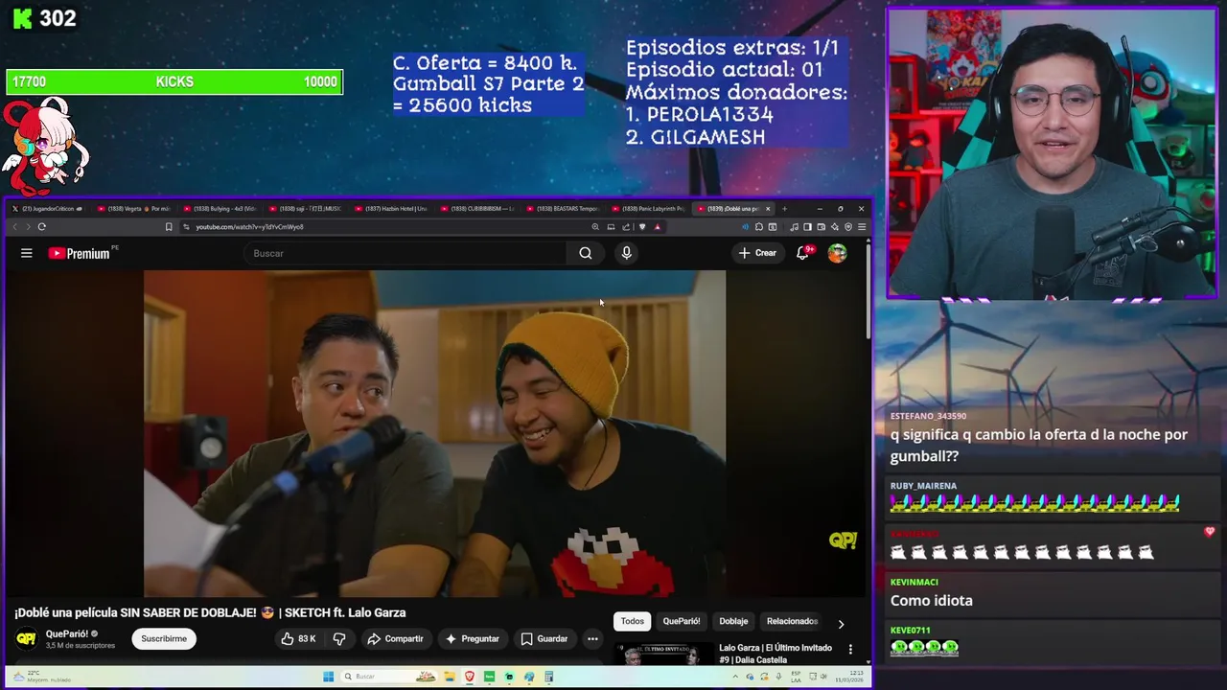This screenshot has height=690, width=1227.
Task: Go back in the browser
Action: (x=14, y=227)
